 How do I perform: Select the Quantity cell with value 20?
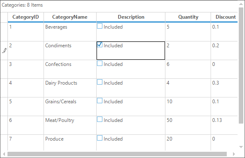(x=188, y=143)
